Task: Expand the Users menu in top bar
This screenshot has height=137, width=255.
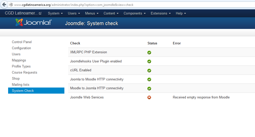Action: [x=74, y=13]
